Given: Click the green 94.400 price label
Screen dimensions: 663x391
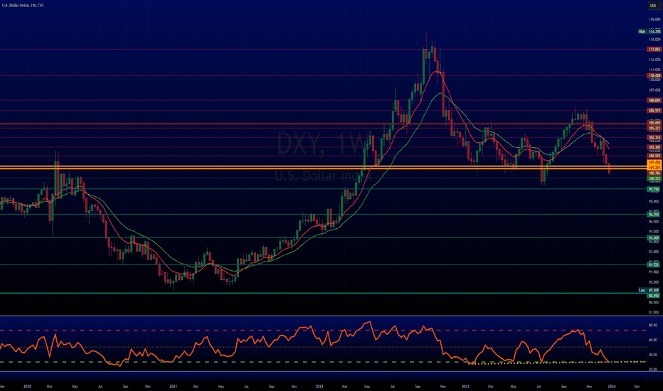Looking at the screenshot, I should 654,238.
